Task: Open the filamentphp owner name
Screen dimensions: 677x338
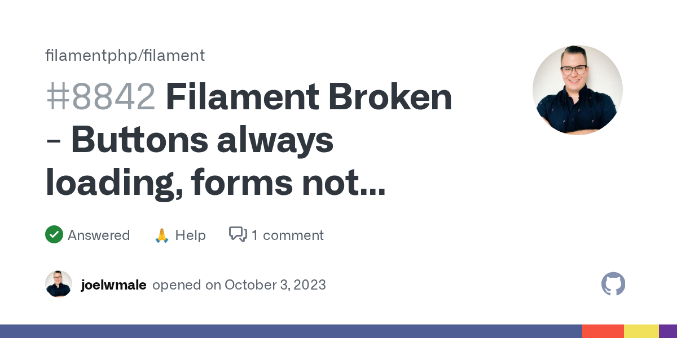Action: pos(91,55)
